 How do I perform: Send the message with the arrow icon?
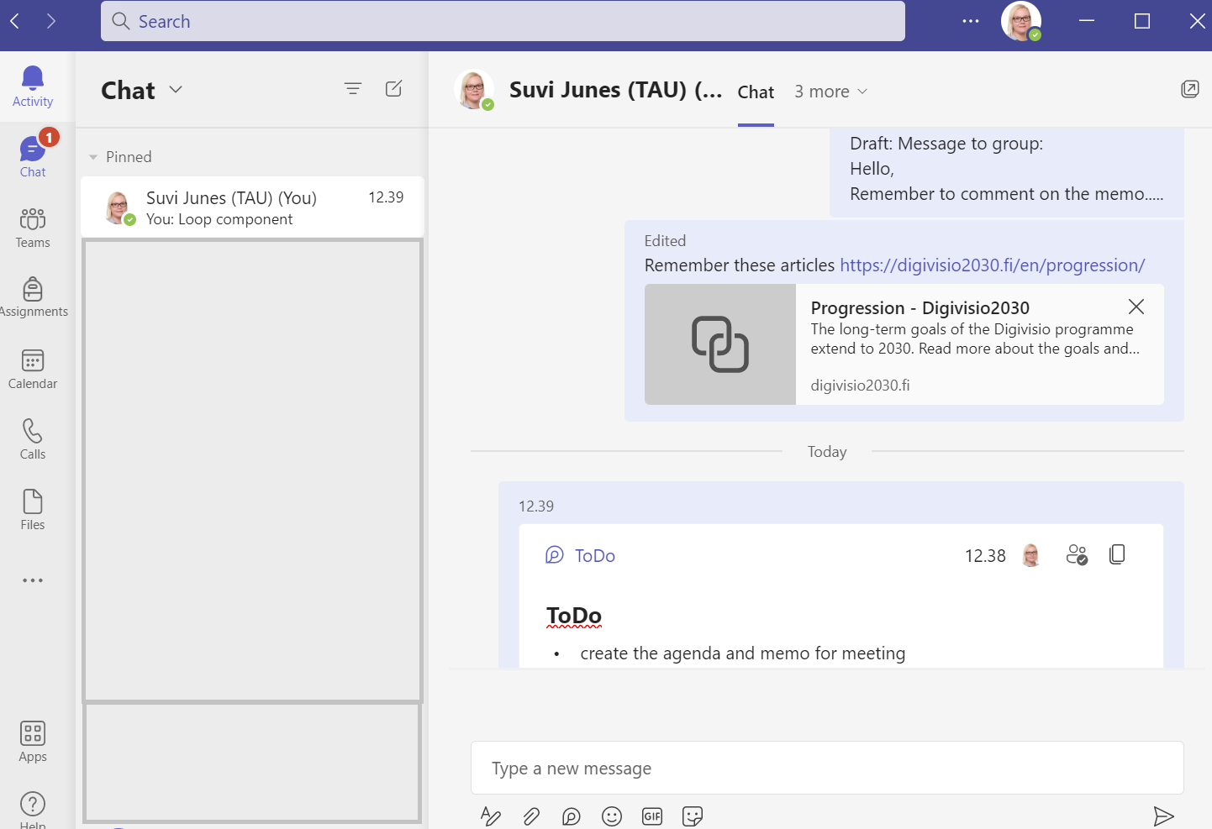[x=1165, y=816]
